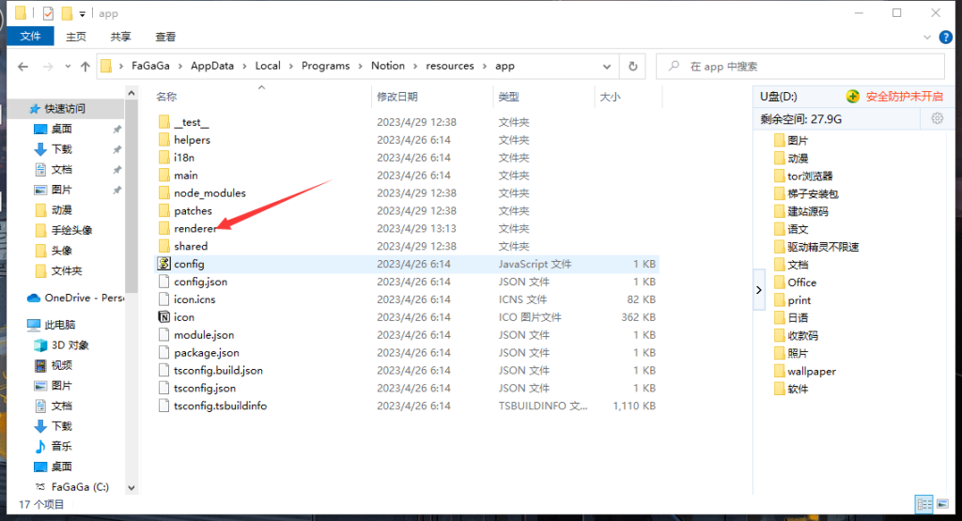The image size is (962, 521).
Task: Refresh the app folder view
Action: point(632,67)
